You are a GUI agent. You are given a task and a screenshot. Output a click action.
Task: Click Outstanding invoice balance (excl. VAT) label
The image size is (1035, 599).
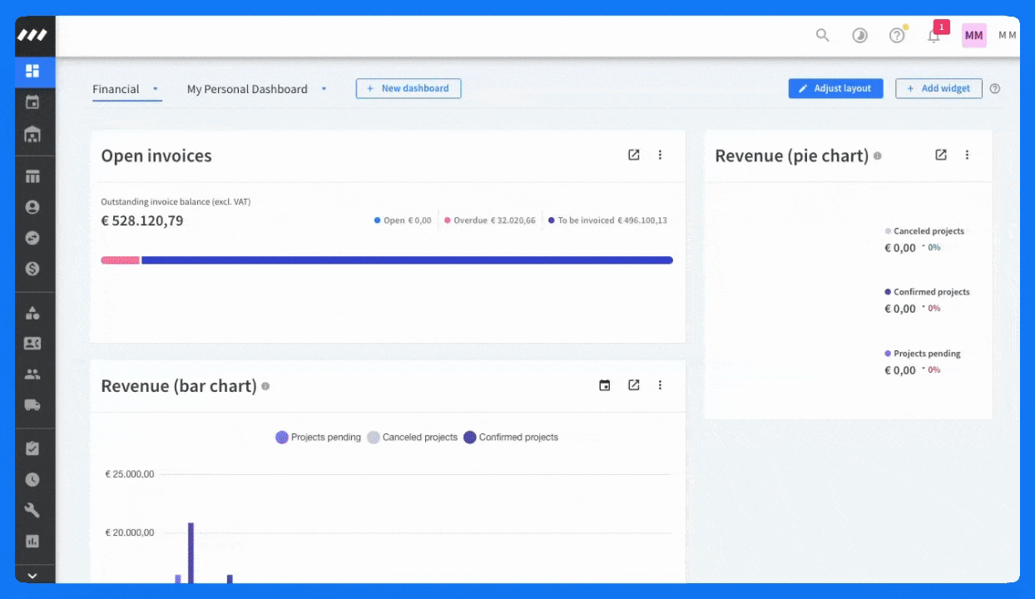click(176, 201)
